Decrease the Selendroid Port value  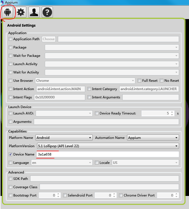(114, 197)
